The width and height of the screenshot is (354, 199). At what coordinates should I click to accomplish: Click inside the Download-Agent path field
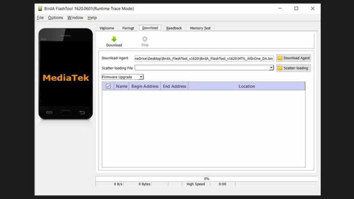point(204,58)
